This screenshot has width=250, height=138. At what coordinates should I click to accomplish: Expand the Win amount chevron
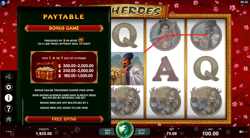(220, 129)
